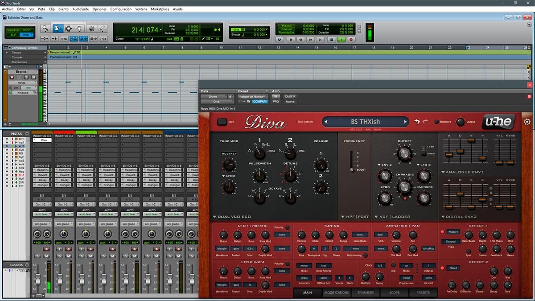
Task: Close the Diva plugin window
Action: (529, 84)
